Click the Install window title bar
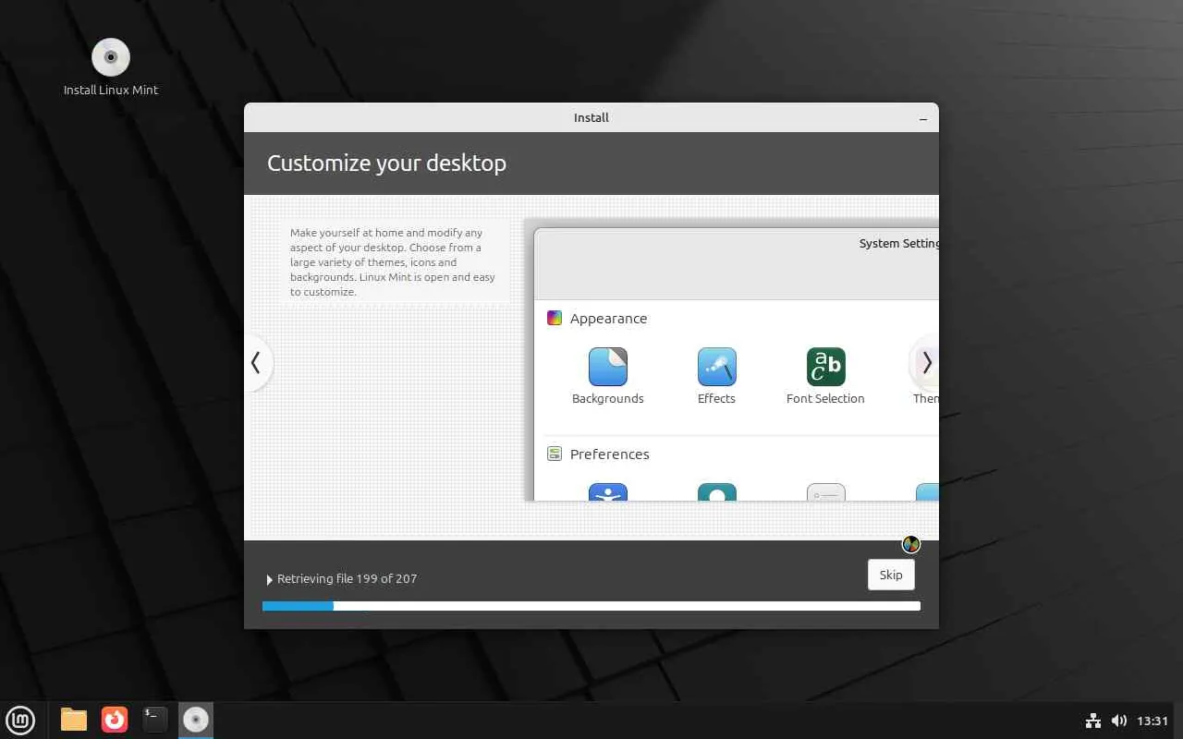 tap(591, 117)
